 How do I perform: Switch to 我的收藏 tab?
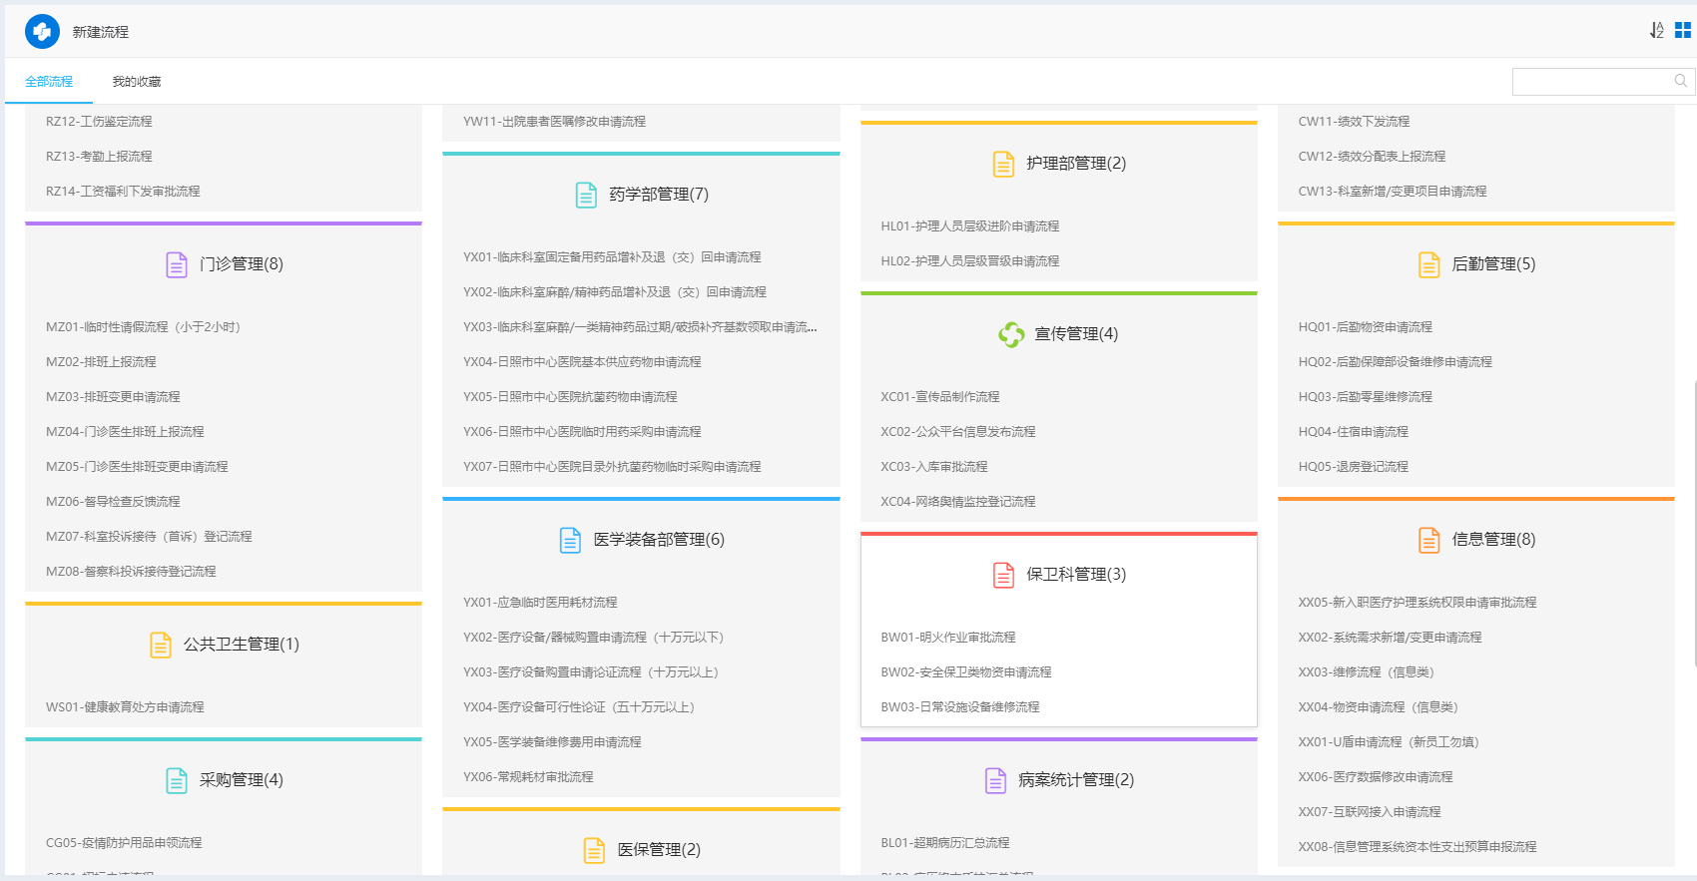tap(137, 82)
